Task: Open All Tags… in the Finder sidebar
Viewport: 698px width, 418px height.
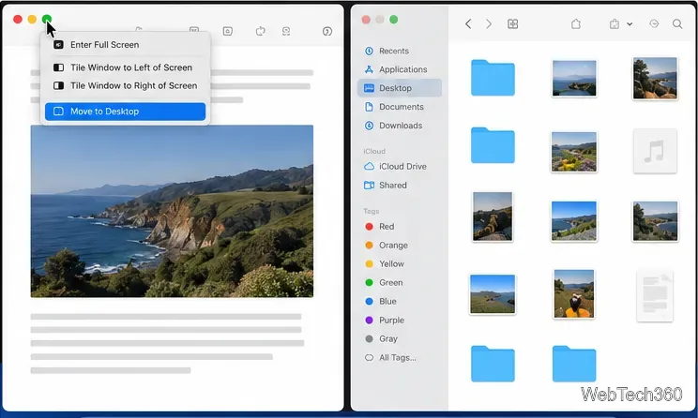Action: (x=400, y=357)
